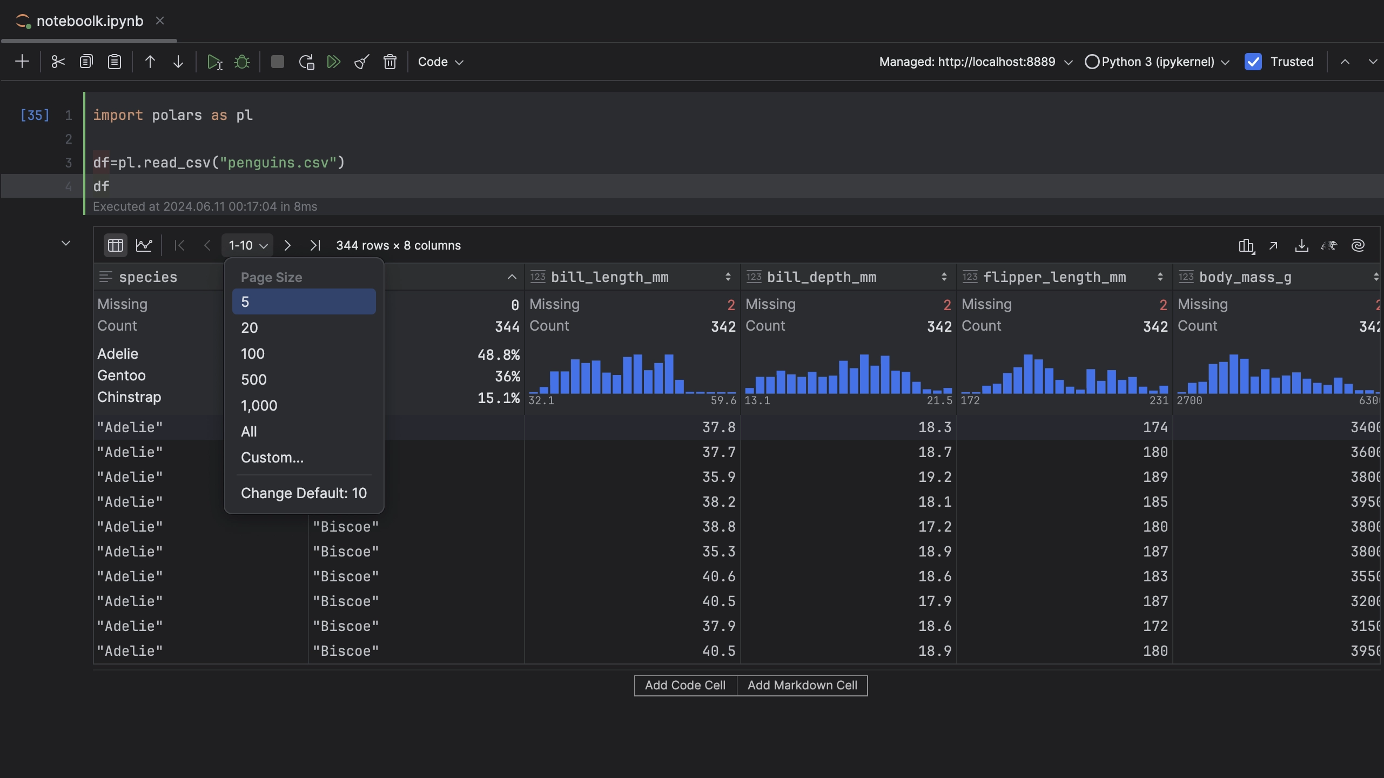Select page size 1,000

[304, 405]
